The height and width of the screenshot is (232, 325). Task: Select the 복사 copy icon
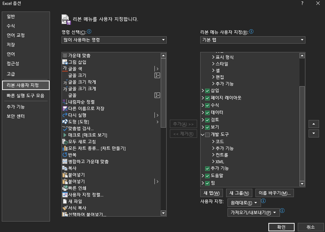tap(65, 168)
